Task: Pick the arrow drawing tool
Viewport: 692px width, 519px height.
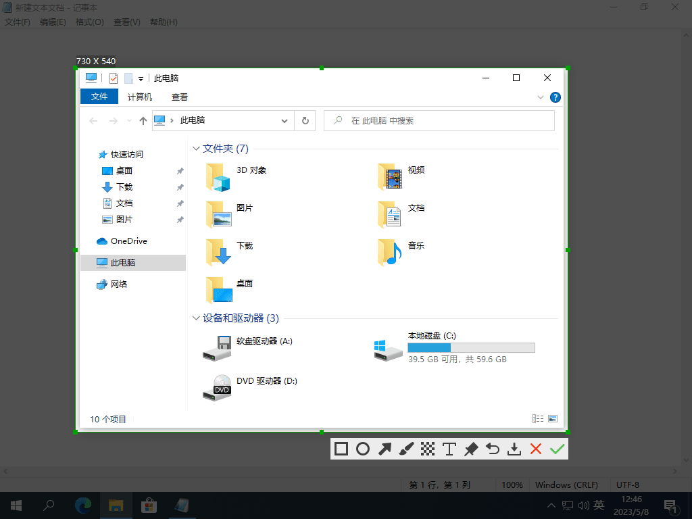Action: (x=385, y=449)
